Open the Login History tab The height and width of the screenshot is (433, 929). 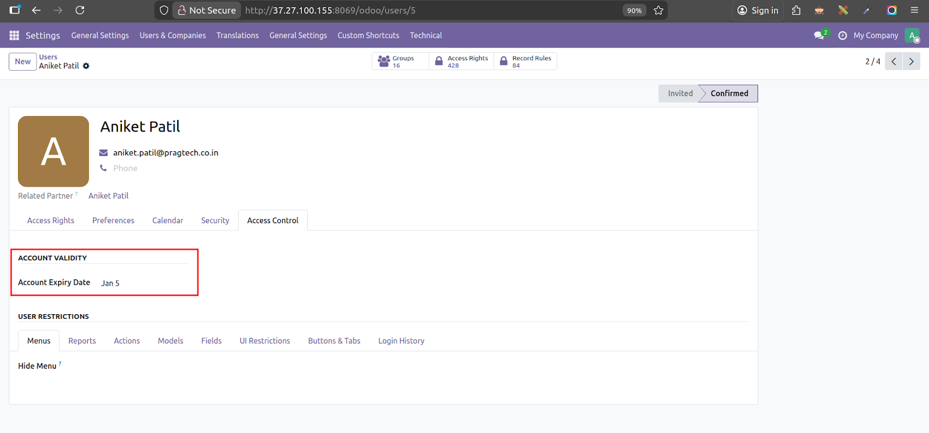(401, 341)
